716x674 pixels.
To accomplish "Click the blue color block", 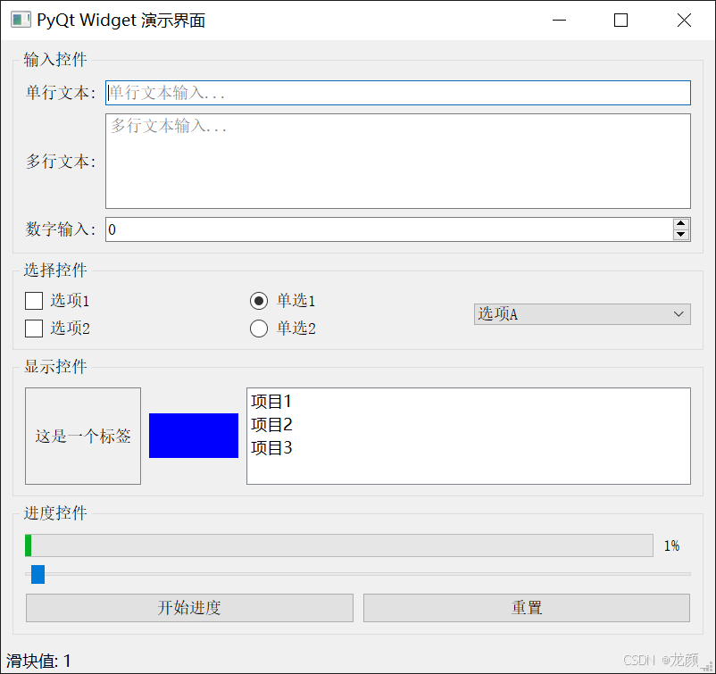I will point(194,436).
